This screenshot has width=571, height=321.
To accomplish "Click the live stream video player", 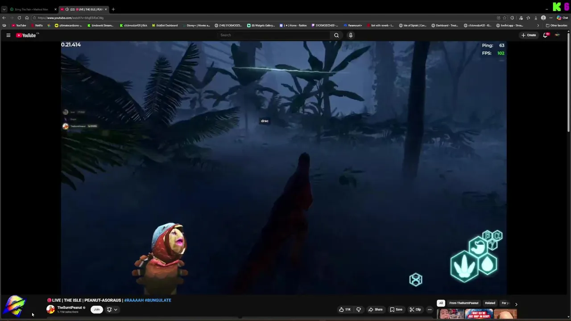I will pos(284,168).
